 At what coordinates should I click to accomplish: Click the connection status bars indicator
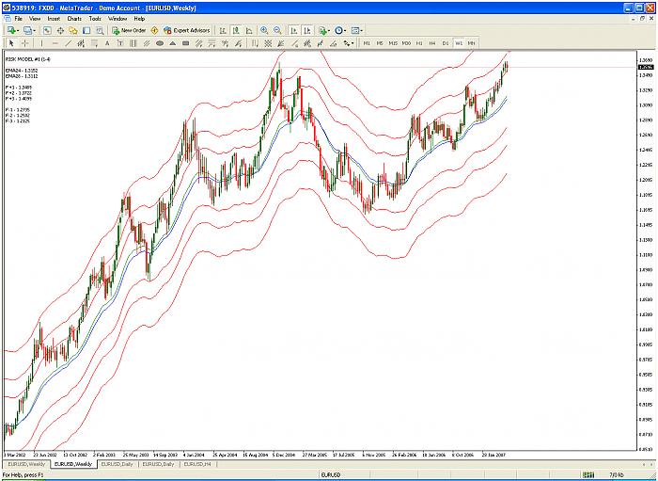pyautogui.click(x=589, y=474)
